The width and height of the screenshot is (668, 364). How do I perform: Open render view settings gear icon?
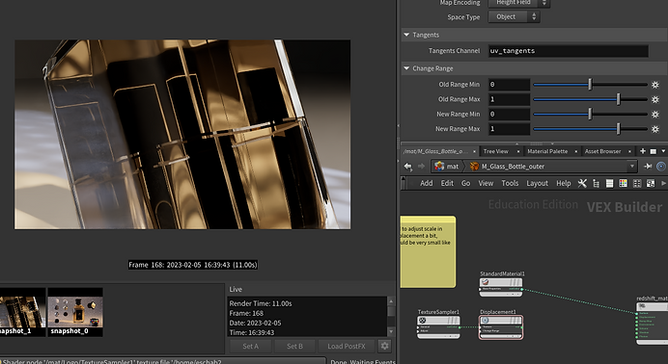[x=385, y=346]
